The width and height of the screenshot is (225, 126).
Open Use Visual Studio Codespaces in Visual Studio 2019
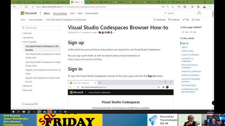[x=43, y=56]
